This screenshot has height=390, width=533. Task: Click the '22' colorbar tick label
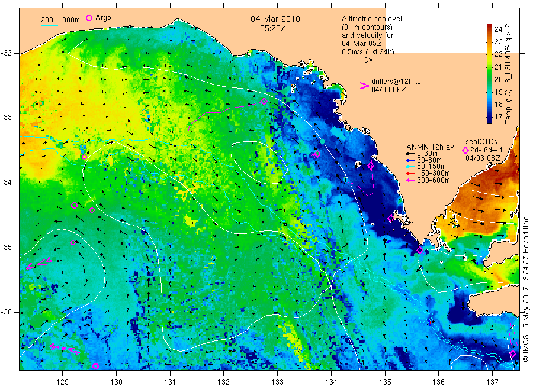(x=498, y=54)
